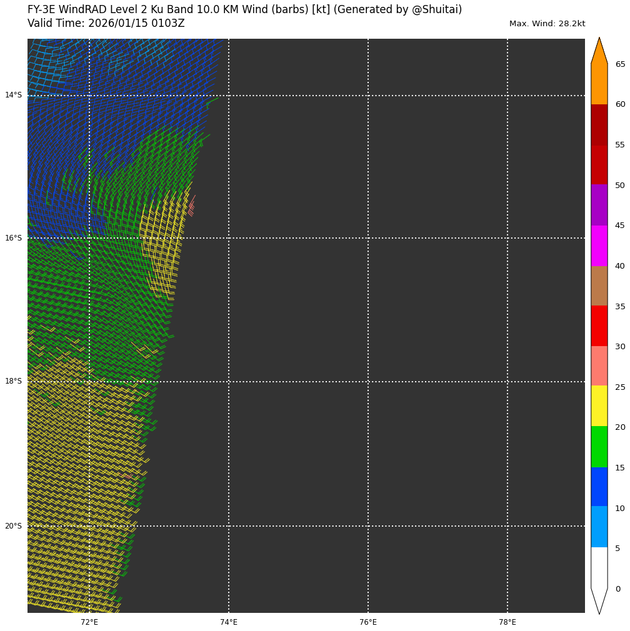Click the Max. Wind 28.2kt label

click(x=547, y=24)
